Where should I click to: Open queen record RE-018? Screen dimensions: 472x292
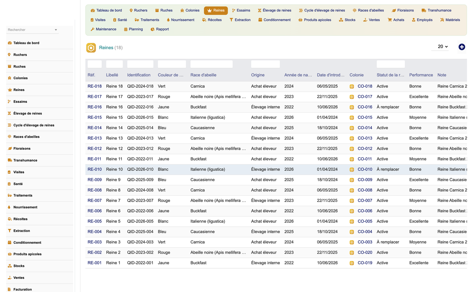pos(95,86)
